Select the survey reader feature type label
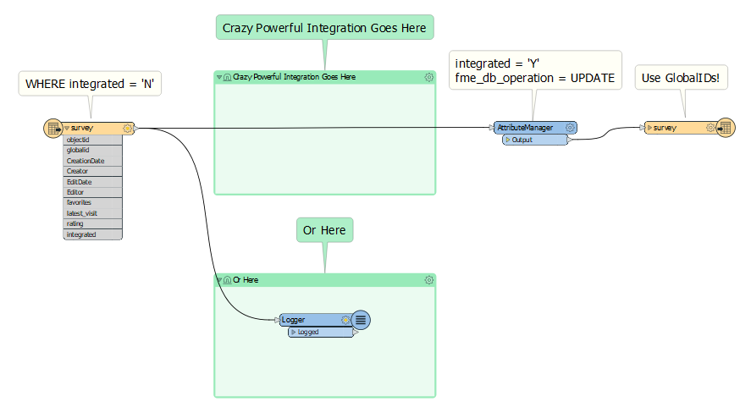Screen dimensions: 751x418 (x=82, y=129)
